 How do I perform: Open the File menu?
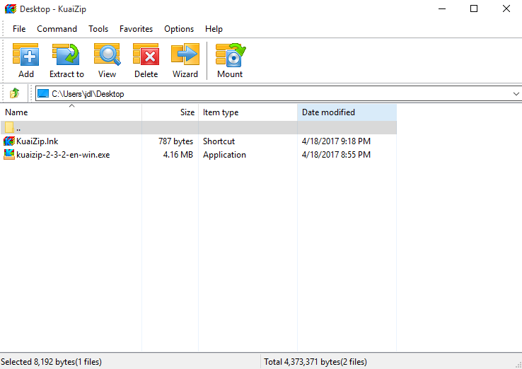point(19,29)
